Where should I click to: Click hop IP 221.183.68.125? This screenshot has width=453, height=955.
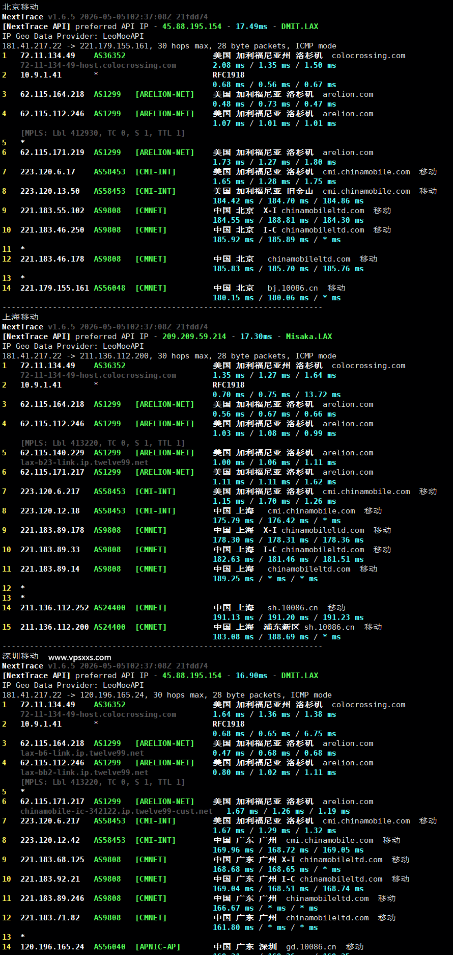pyautogui.click(x=52, y=860)
